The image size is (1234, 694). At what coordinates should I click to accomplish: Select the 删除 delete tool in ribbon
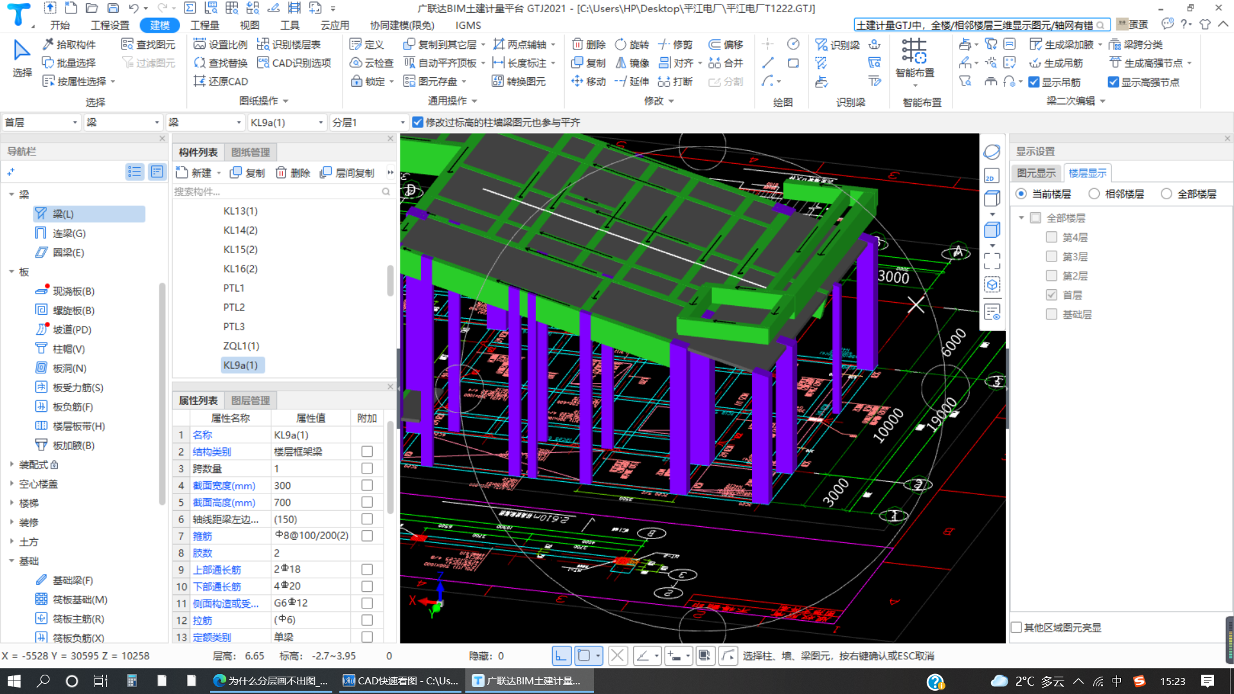click(x=589, y=44)
